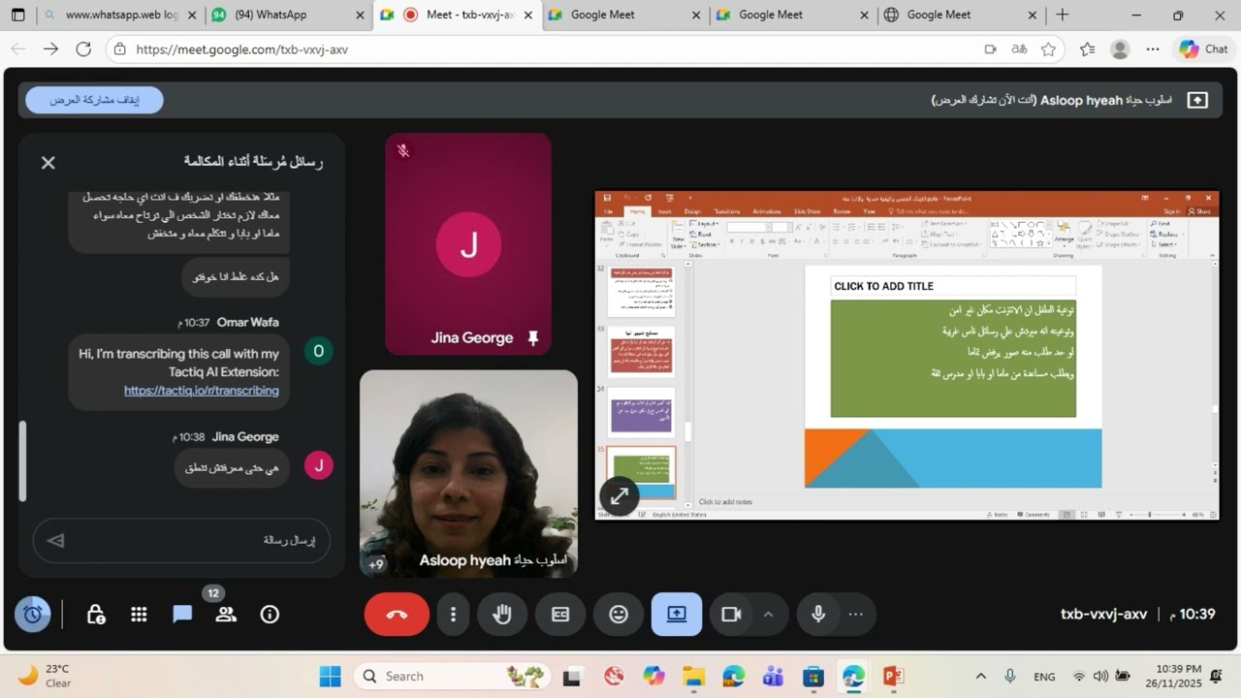Close the in-call messages panel

point(48,163)
